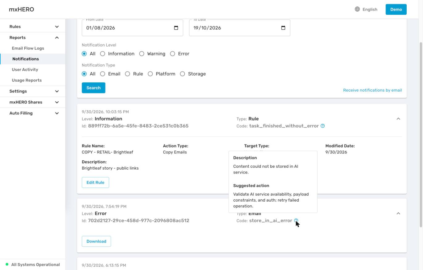423x270 pixels.
Task: Collapse the Reports sidebar section
Action: 33,38
